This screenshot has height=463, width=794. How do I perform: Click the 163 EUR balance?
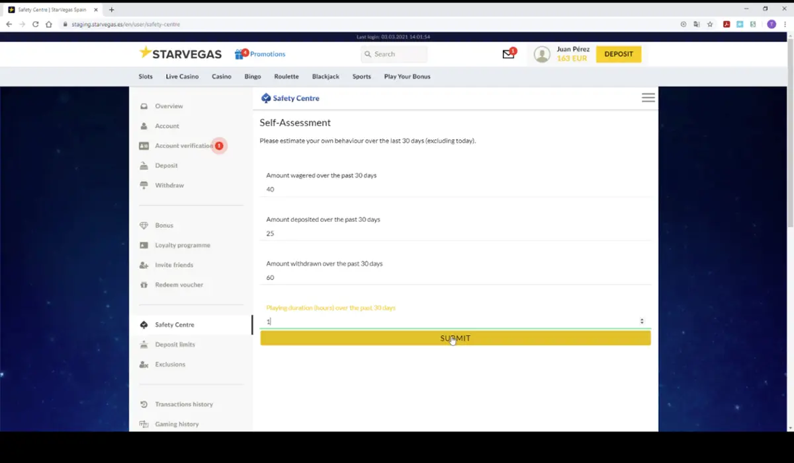tap(572, 59)
